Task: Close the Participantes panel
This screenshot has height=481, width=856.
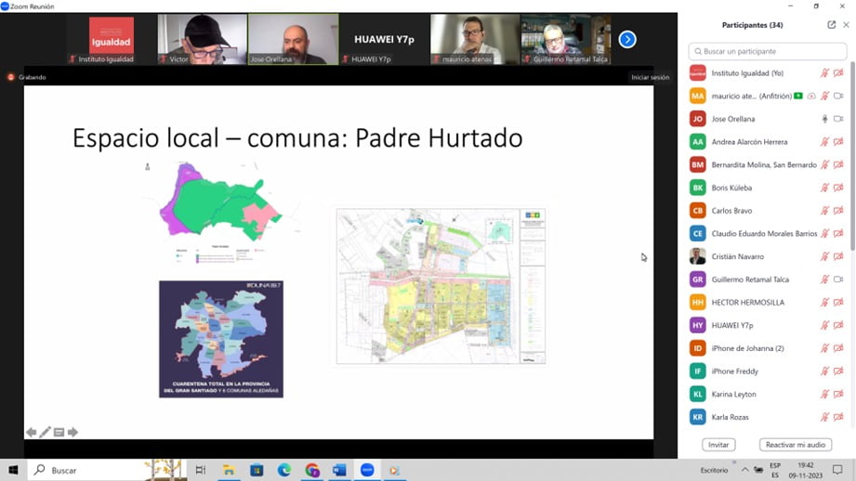Action: pyautogui.click(x=846, y=25)
